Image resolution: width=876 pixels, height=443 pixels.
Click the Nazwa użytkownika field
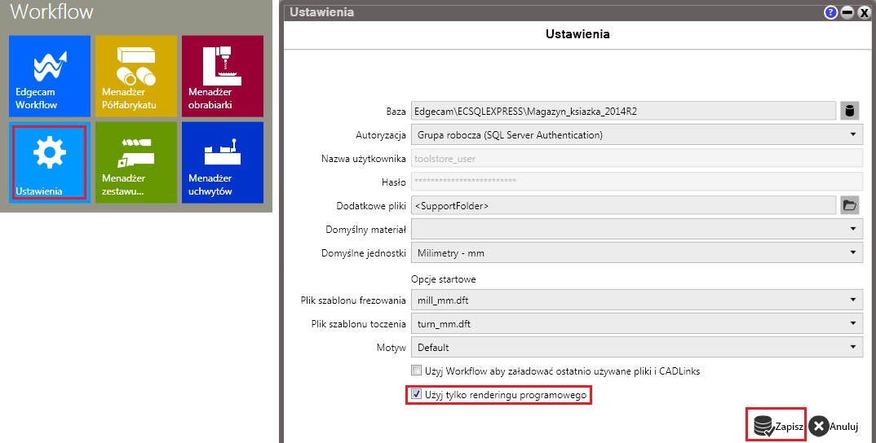pyautogui.click(x=637, y=159)
